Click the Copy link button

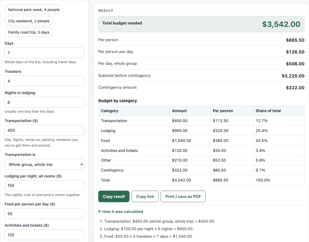145,197
